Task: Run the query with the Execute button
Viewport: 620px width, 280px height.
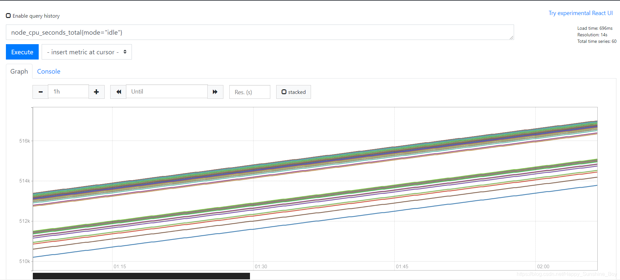Action: (x=22, y=52)
